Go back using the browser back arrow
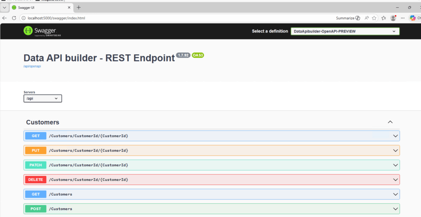 (5, 18)
